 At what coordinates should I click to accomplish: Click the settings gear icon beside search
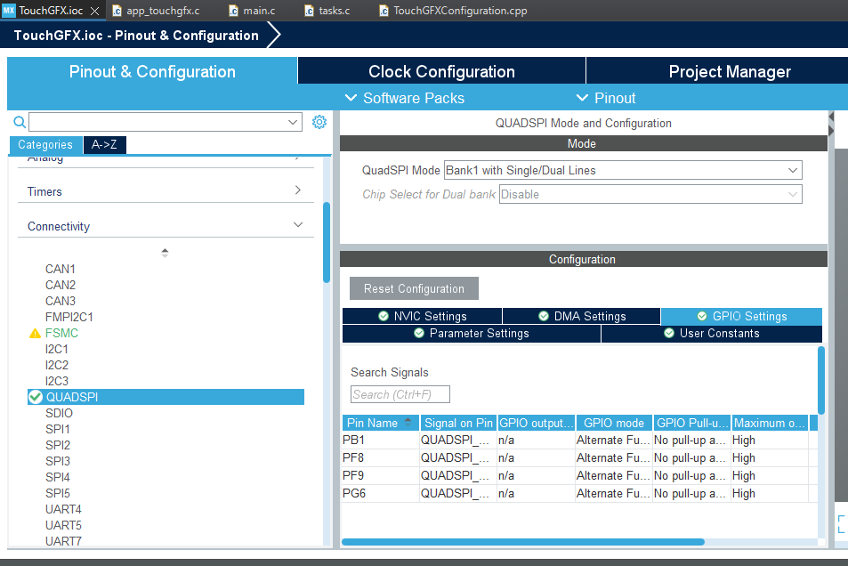[x=319, y=122]
